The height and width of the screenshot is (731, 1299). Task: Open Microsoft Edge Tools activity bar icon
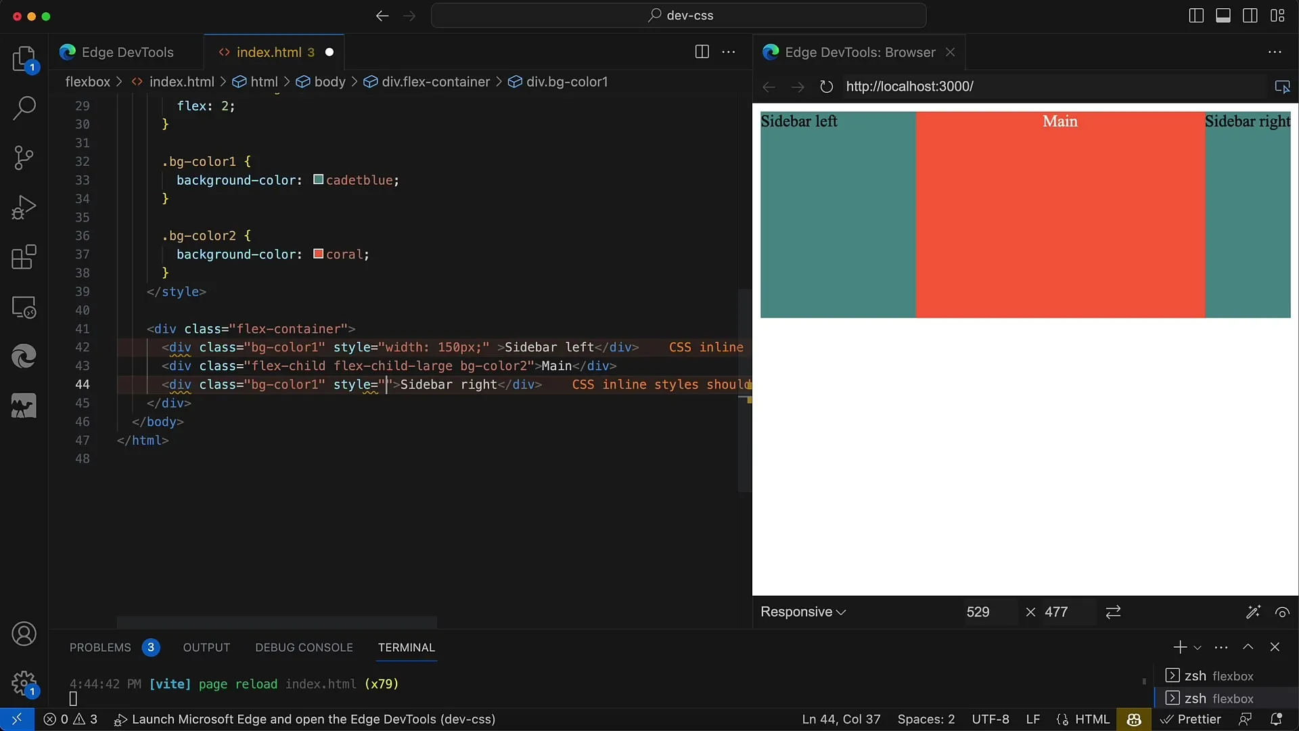24,356
